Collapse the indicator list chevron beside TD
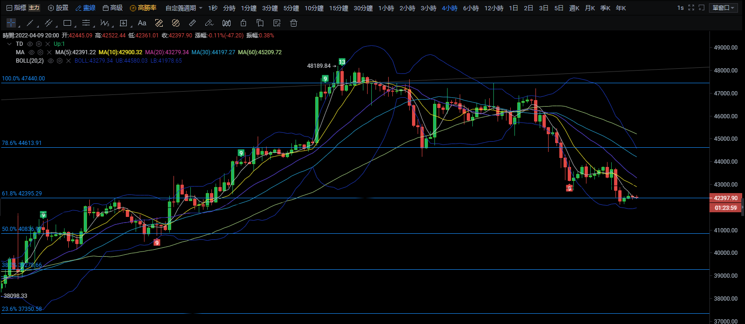 [x=9, y=44]
